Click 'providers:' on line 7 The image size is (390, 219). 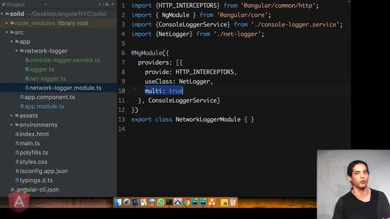[155, 62]
